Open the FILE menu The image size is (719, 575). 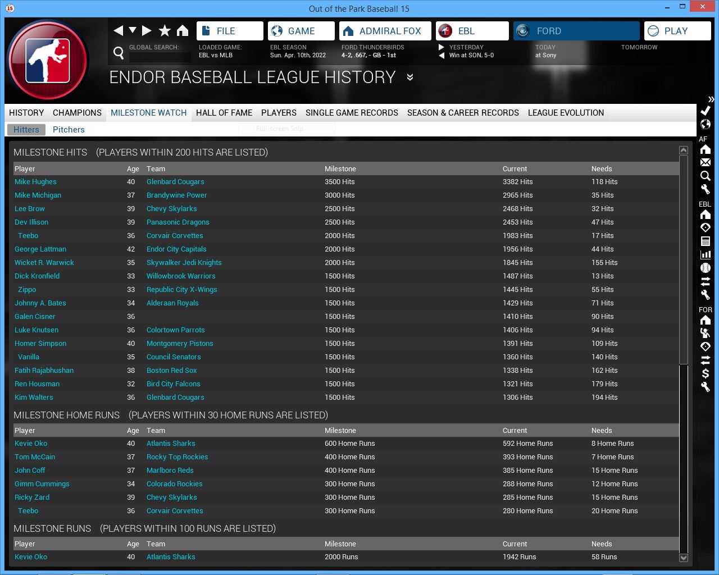(x=230, y=31)
